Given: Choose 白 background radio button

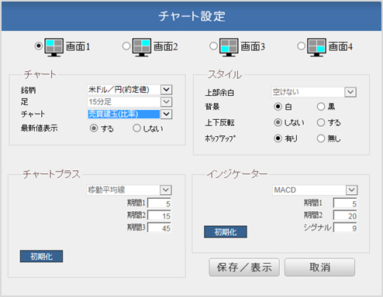Looking at the screenshot, I should click(x=278, y=107).
